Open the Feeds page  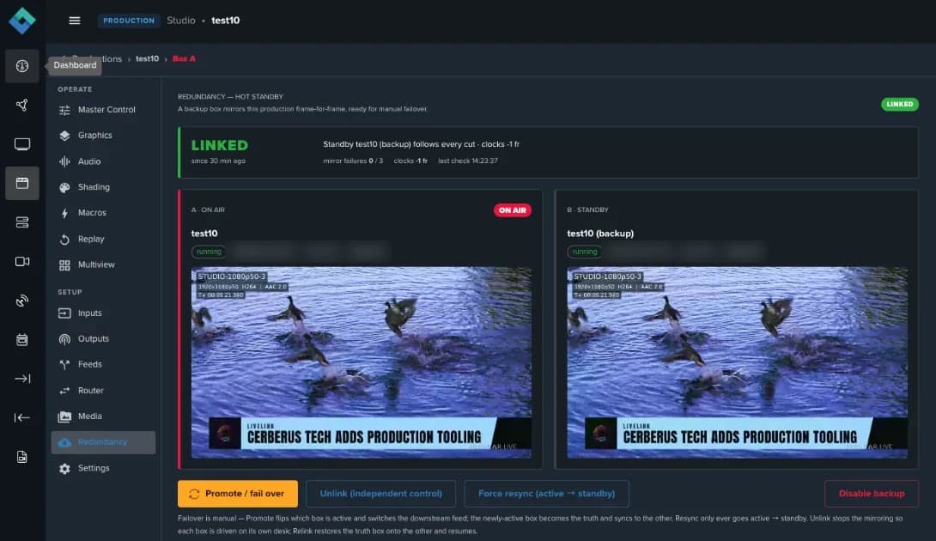click(x=103, y=364)
